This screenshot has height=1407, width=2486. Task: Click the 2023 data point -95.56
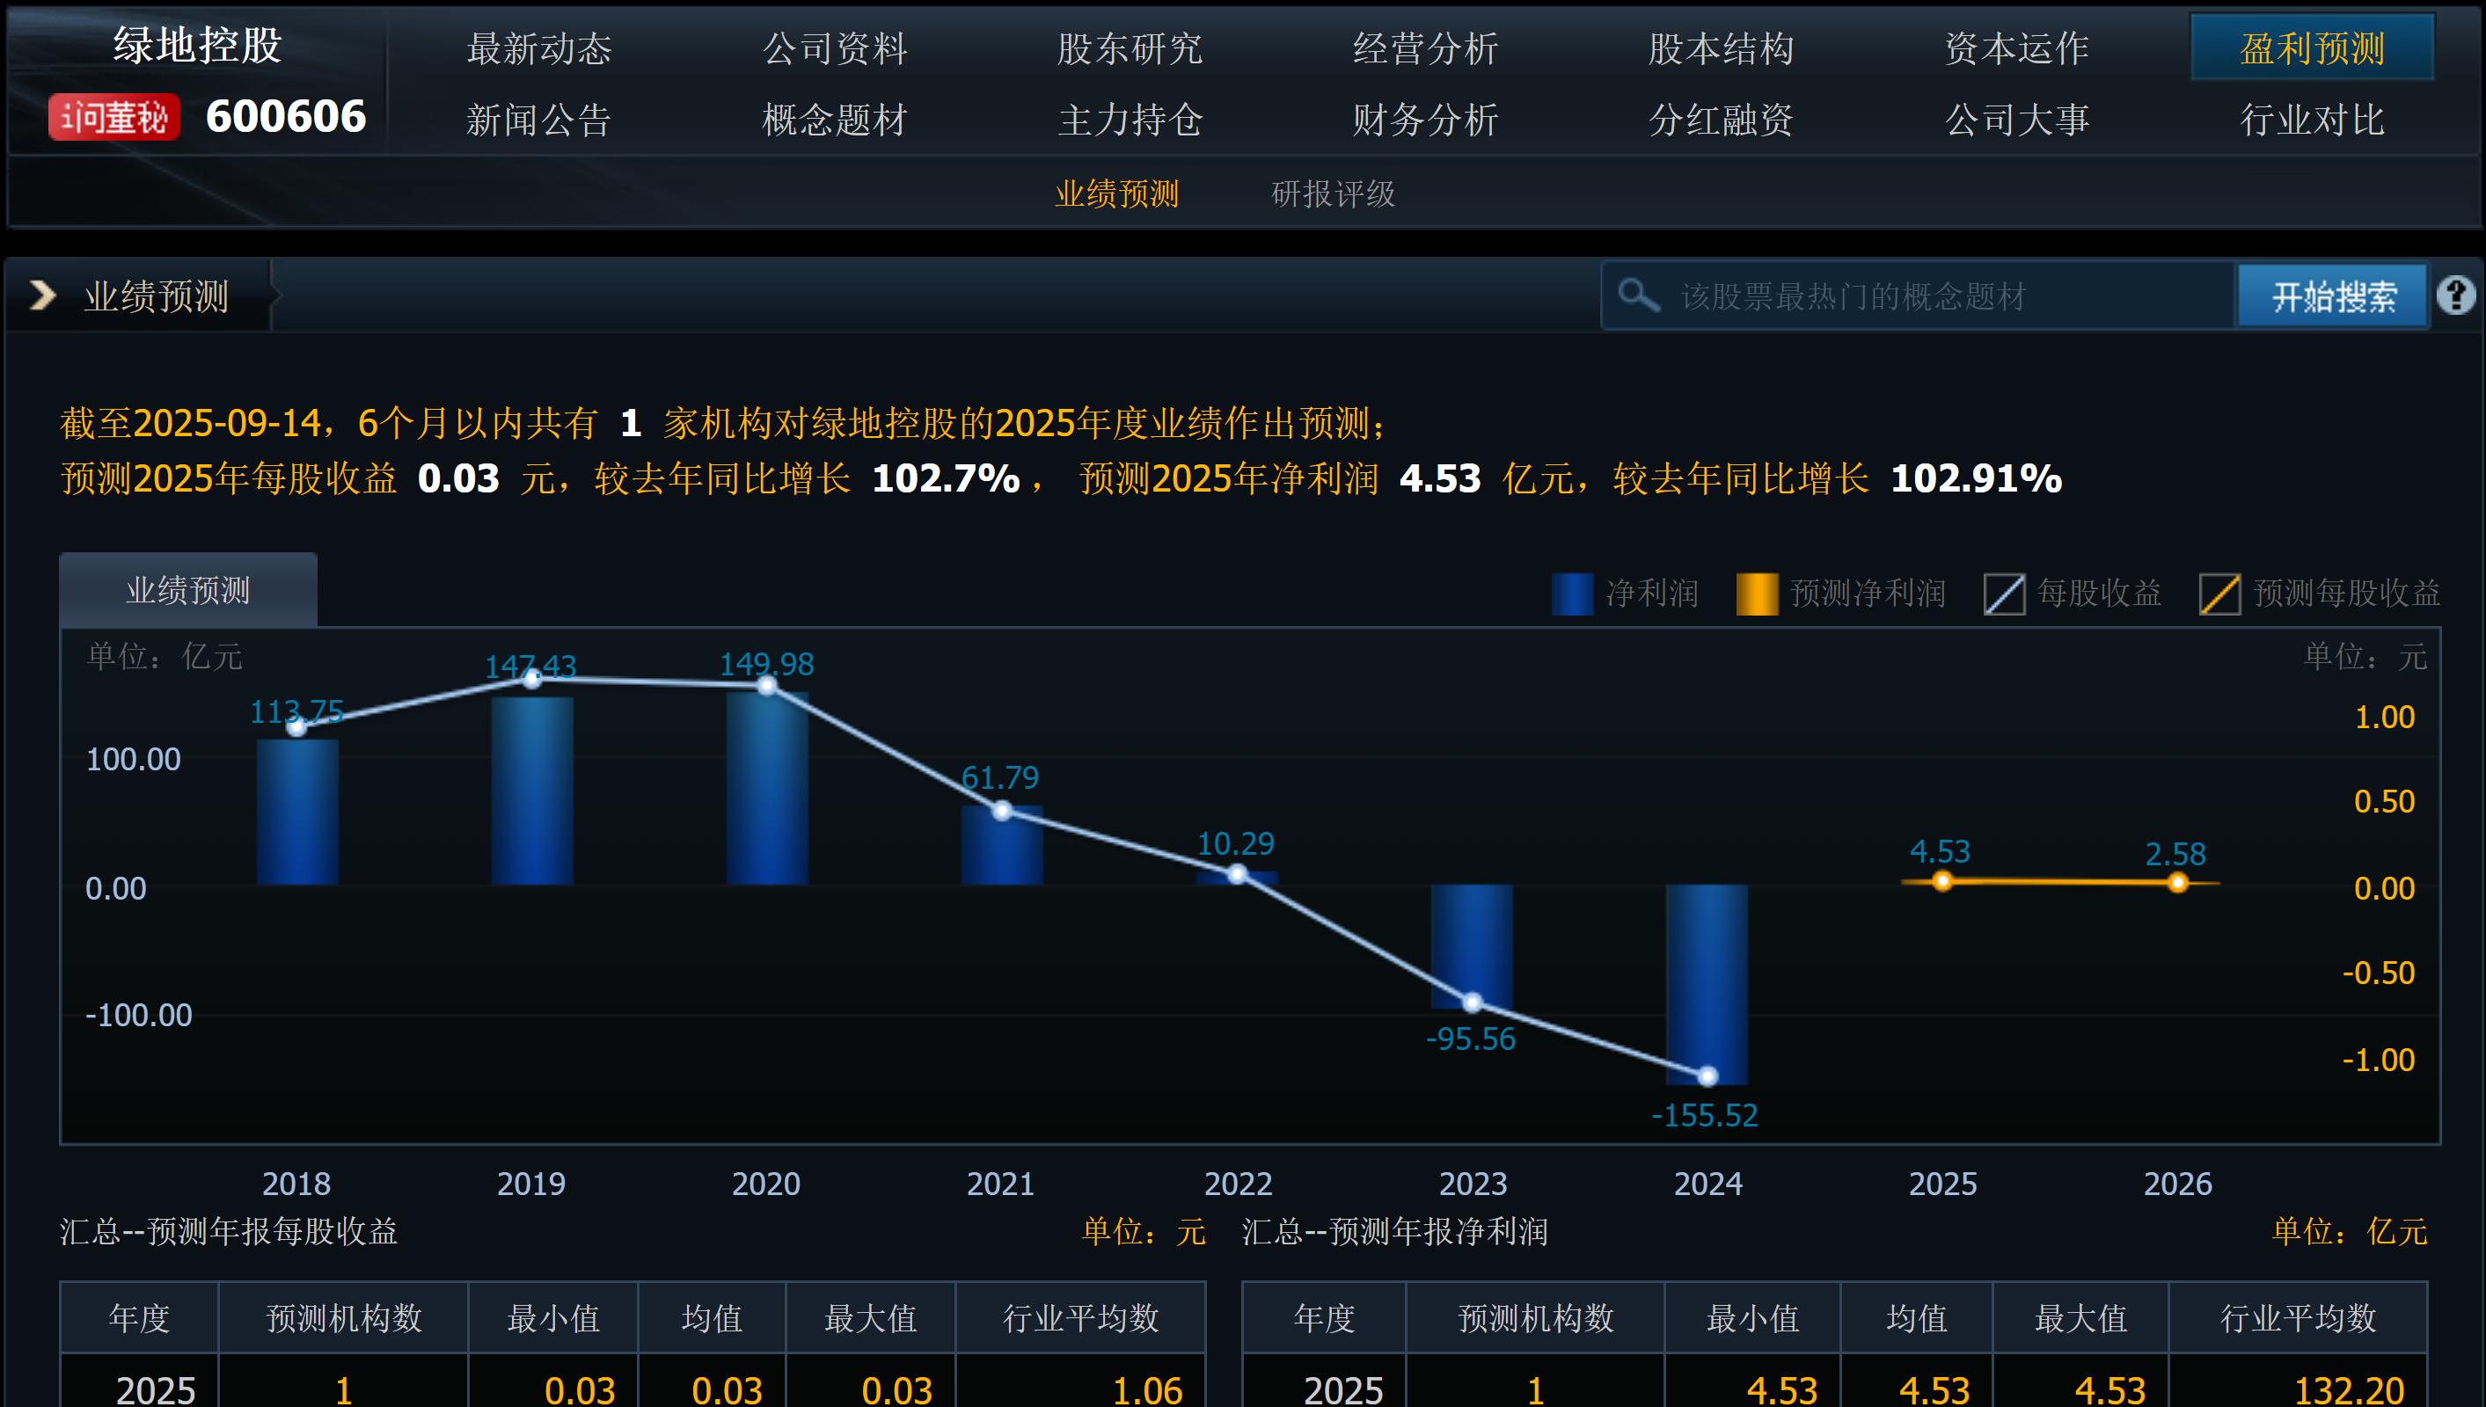pos(1472,1002)
